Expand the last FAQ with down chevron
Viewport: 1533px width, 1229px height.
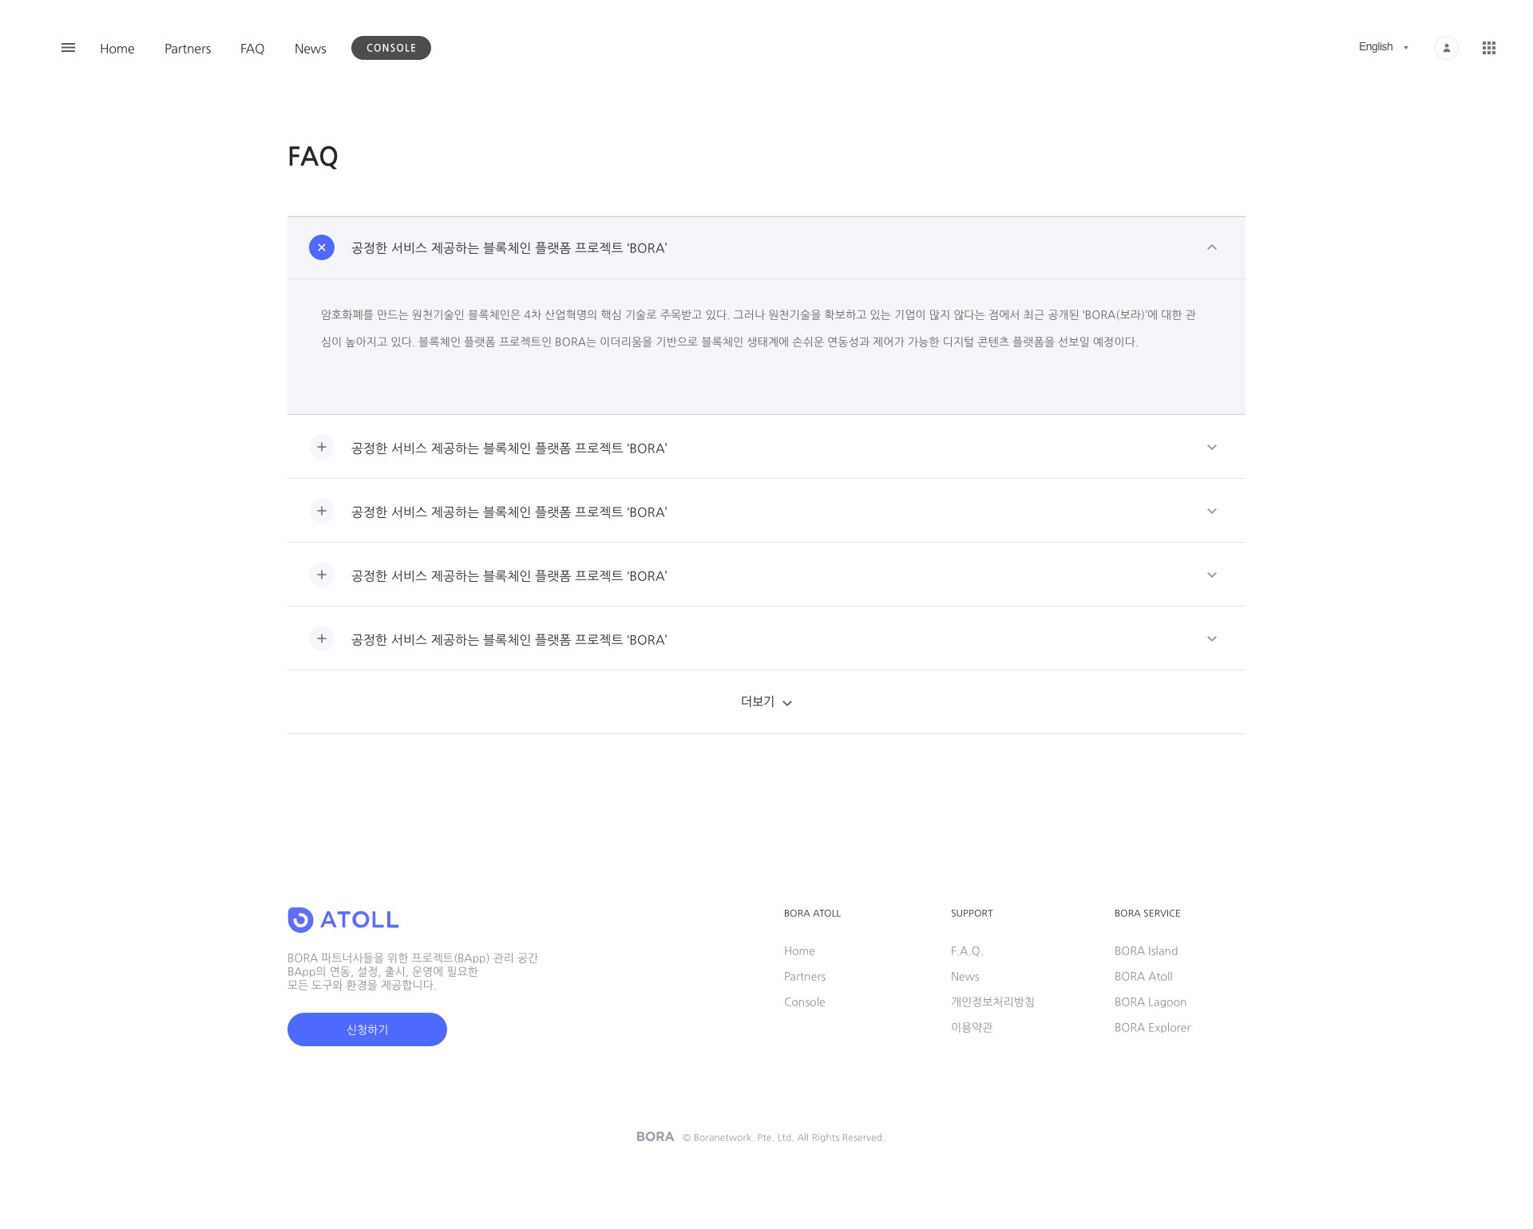(1211, 638)
